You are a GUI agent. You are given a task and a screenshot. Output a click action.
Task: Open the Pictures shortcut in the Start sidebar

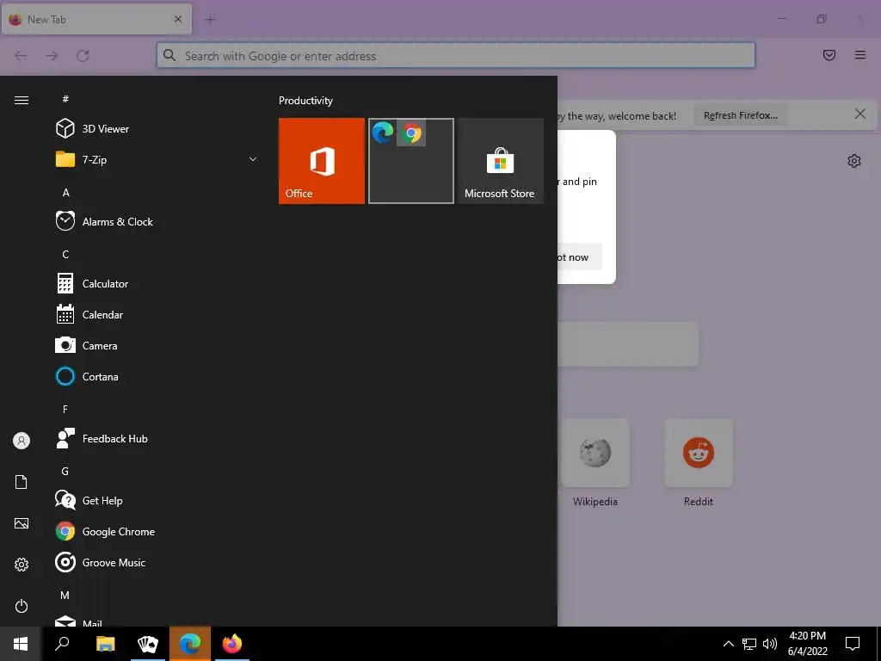22,523
